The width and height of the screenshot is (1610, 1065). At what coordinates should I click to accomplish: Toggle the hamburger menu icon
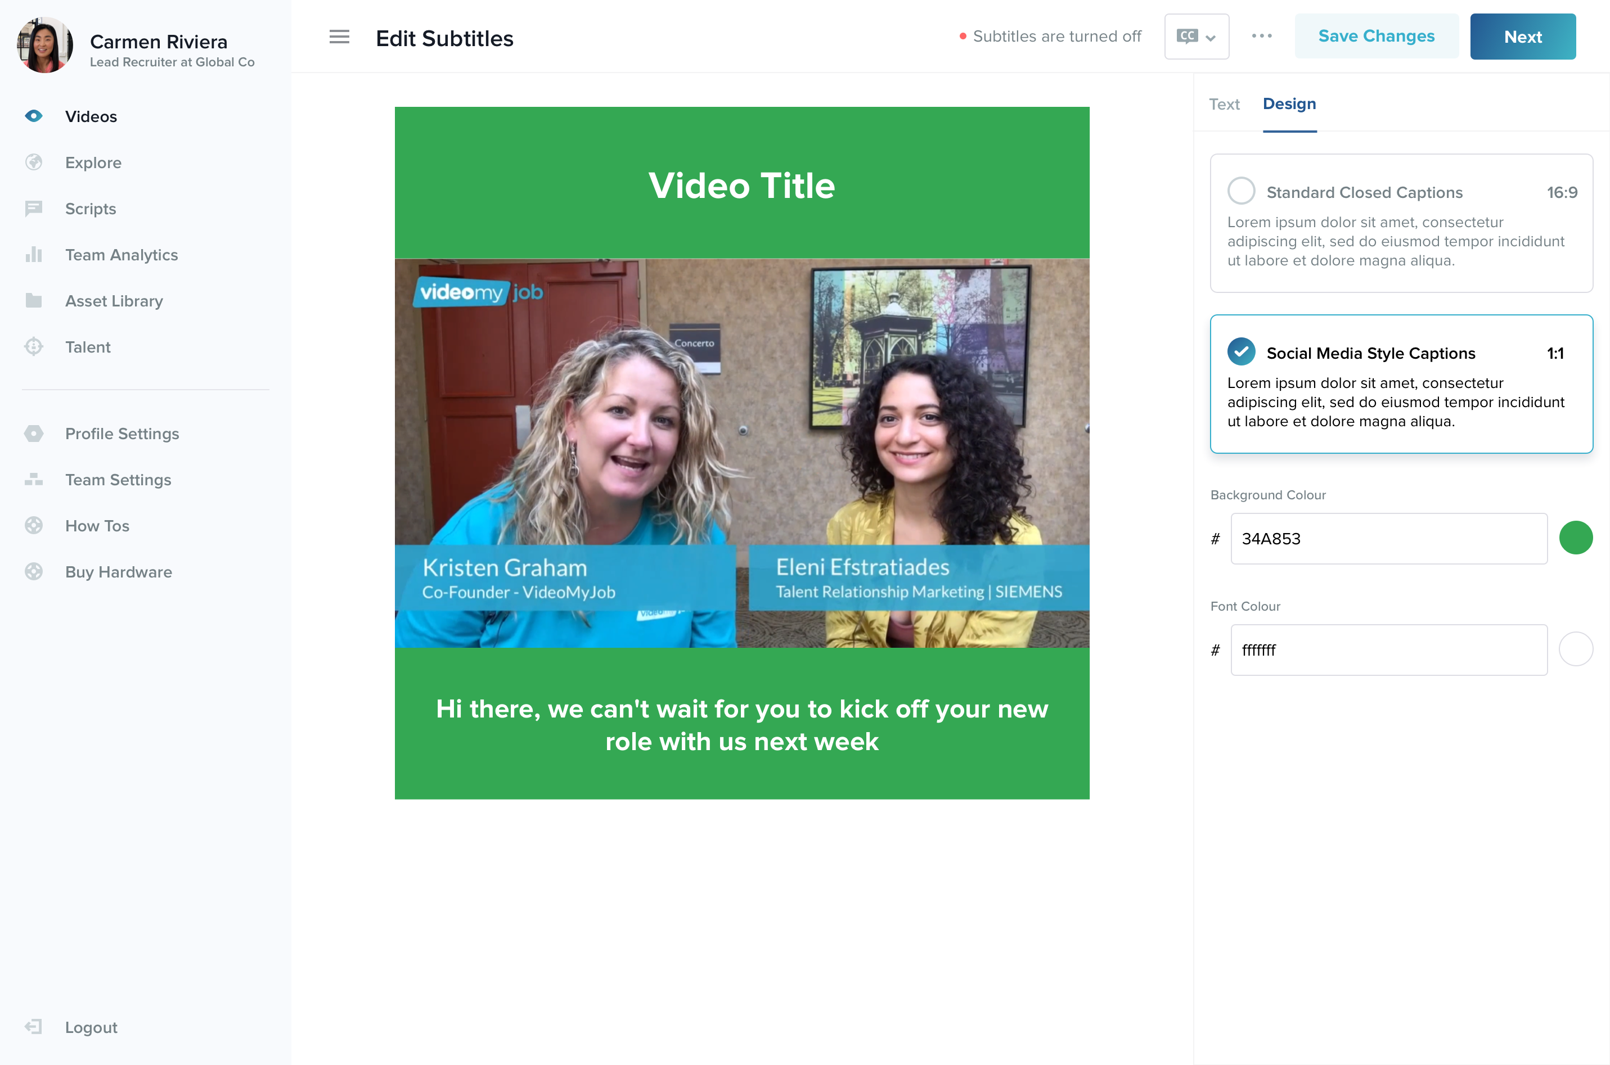coord(339,37)
